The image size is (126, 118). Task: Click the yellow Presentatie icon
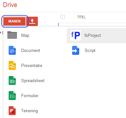12,65
